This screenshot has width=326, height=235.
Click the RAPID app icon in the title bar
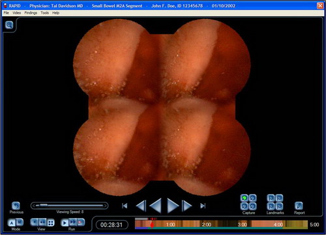tap(5, 6)
